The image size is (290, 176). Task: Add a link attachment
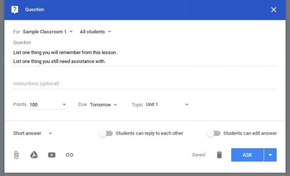[69, 155]
